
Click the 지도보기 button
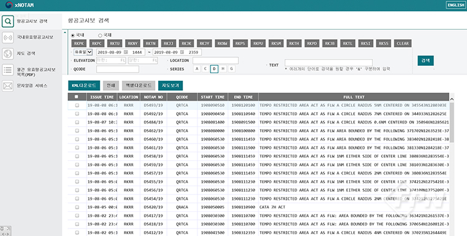click(x=171, y=86)
